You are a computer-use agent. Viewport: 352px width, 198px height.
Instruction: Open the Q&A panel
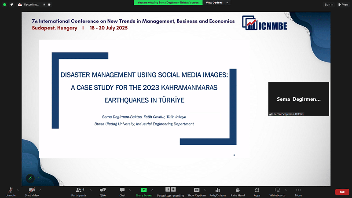click(x=103, y=190)
